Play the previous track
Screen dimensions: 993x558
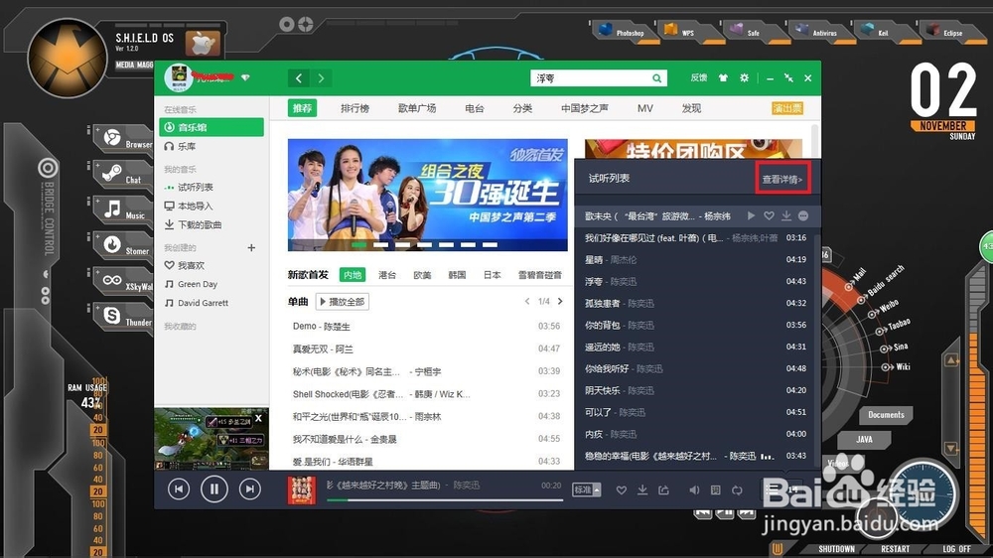click(x=179, y=488)
